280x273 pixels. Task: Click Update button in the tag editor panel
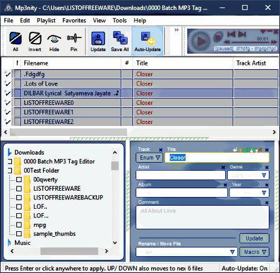[x=254, y=238]
